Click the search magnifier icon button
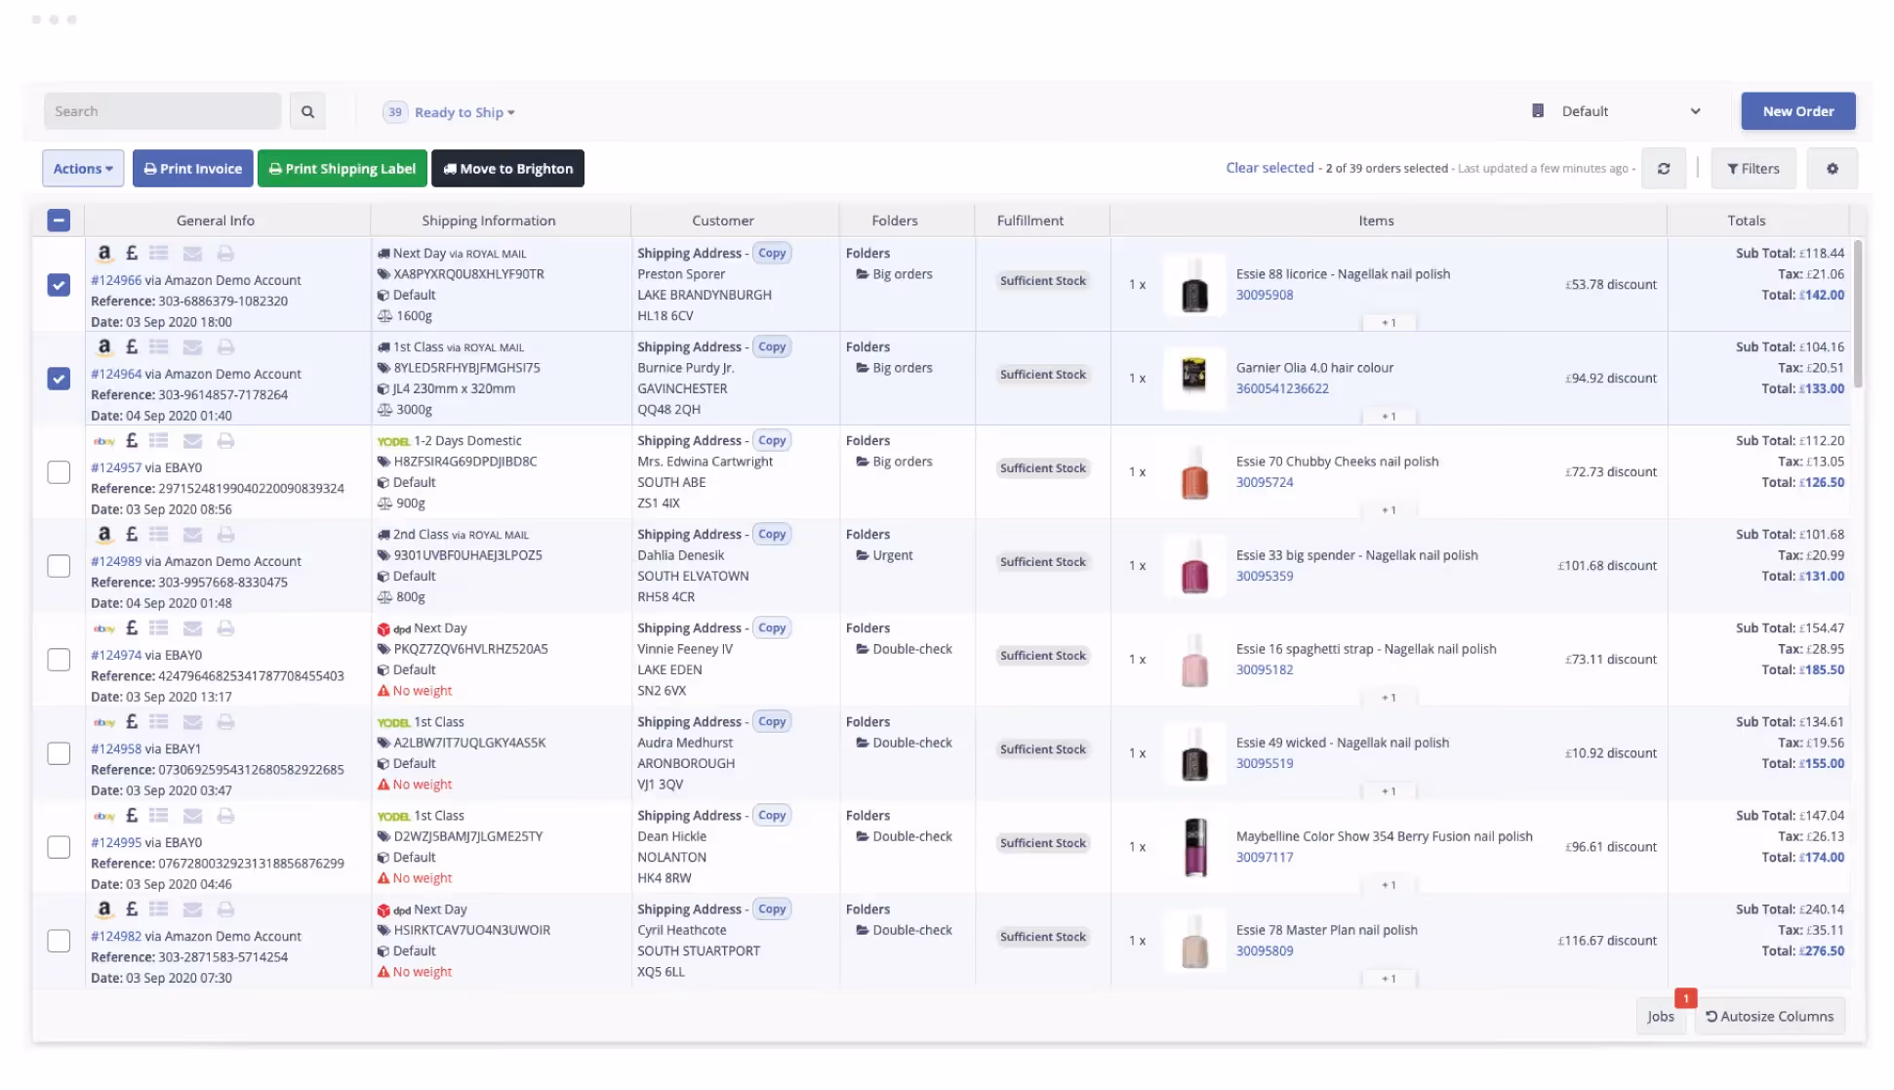Image resolution: width=1894 pixels, height=1090 pixels. point(307,111)
